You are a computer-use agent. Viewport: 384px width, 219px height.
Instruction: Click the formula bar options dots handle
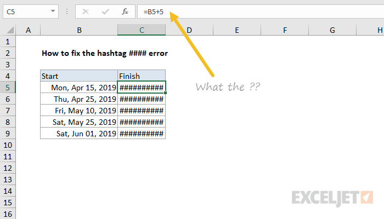coord(67,11)
